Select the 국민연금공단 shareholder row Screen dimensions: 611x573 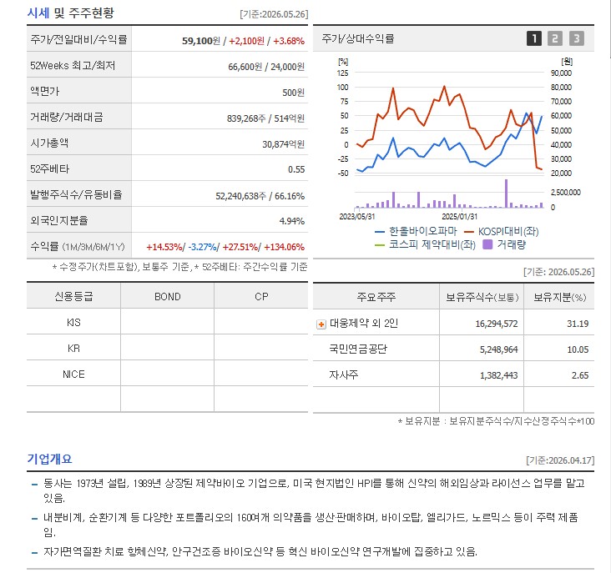[x=453, y=349]
